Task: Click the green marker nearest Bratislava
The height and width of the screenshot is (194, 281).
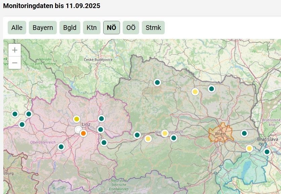Action: [x=267, y=152]
